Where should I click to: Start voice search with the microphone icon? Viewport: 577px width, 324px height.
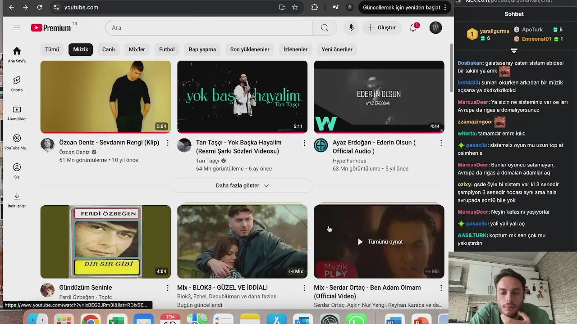click(x=351, y=27)
